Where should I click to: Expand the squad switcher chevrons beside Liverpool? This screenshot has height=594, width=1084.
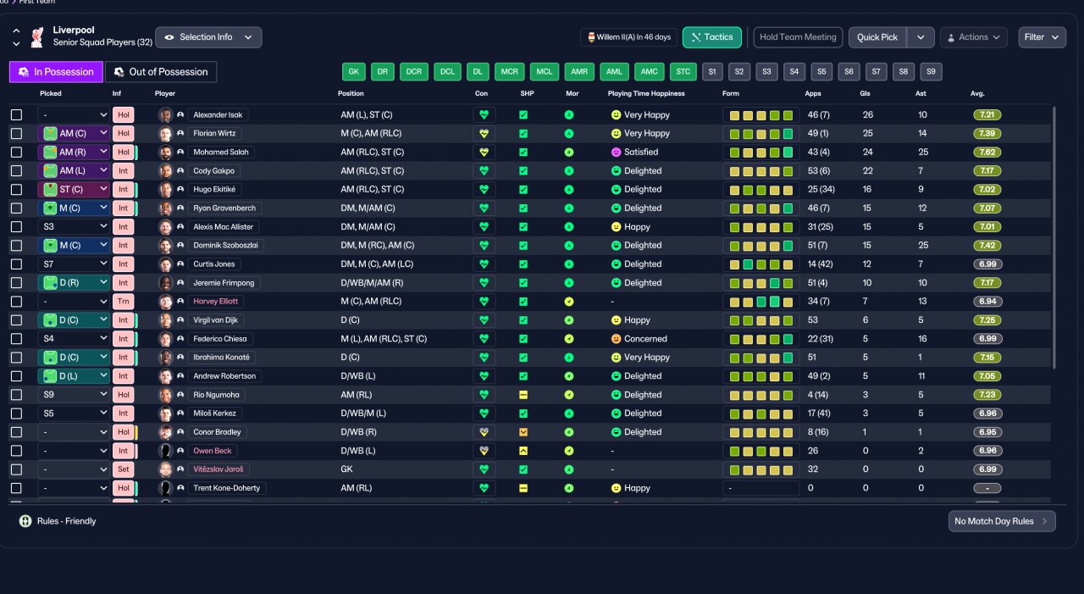16,37
